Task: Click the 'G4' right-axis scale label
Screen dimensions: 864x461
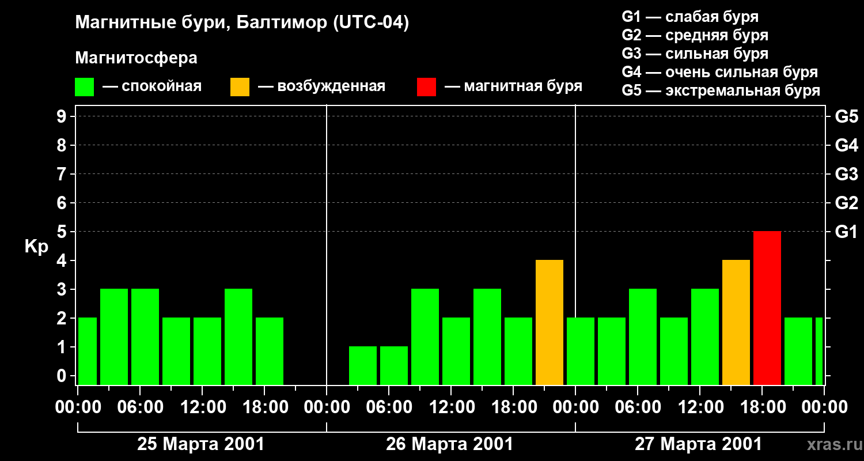Action: click(847, 145)
